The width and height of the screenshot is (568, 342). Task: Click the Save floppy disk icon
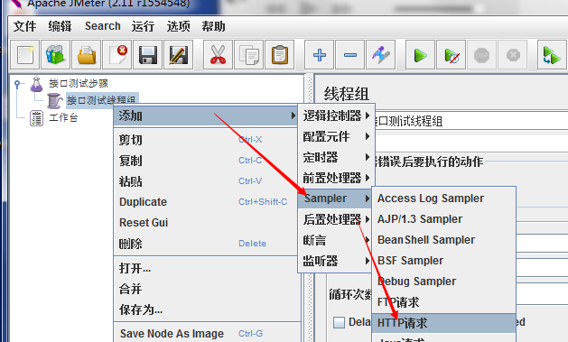point(148,55)
